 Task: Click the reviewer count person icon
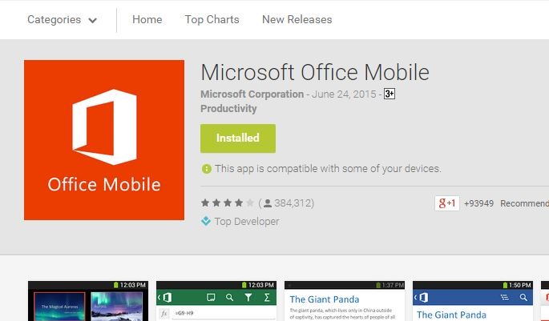pos(268,203)
